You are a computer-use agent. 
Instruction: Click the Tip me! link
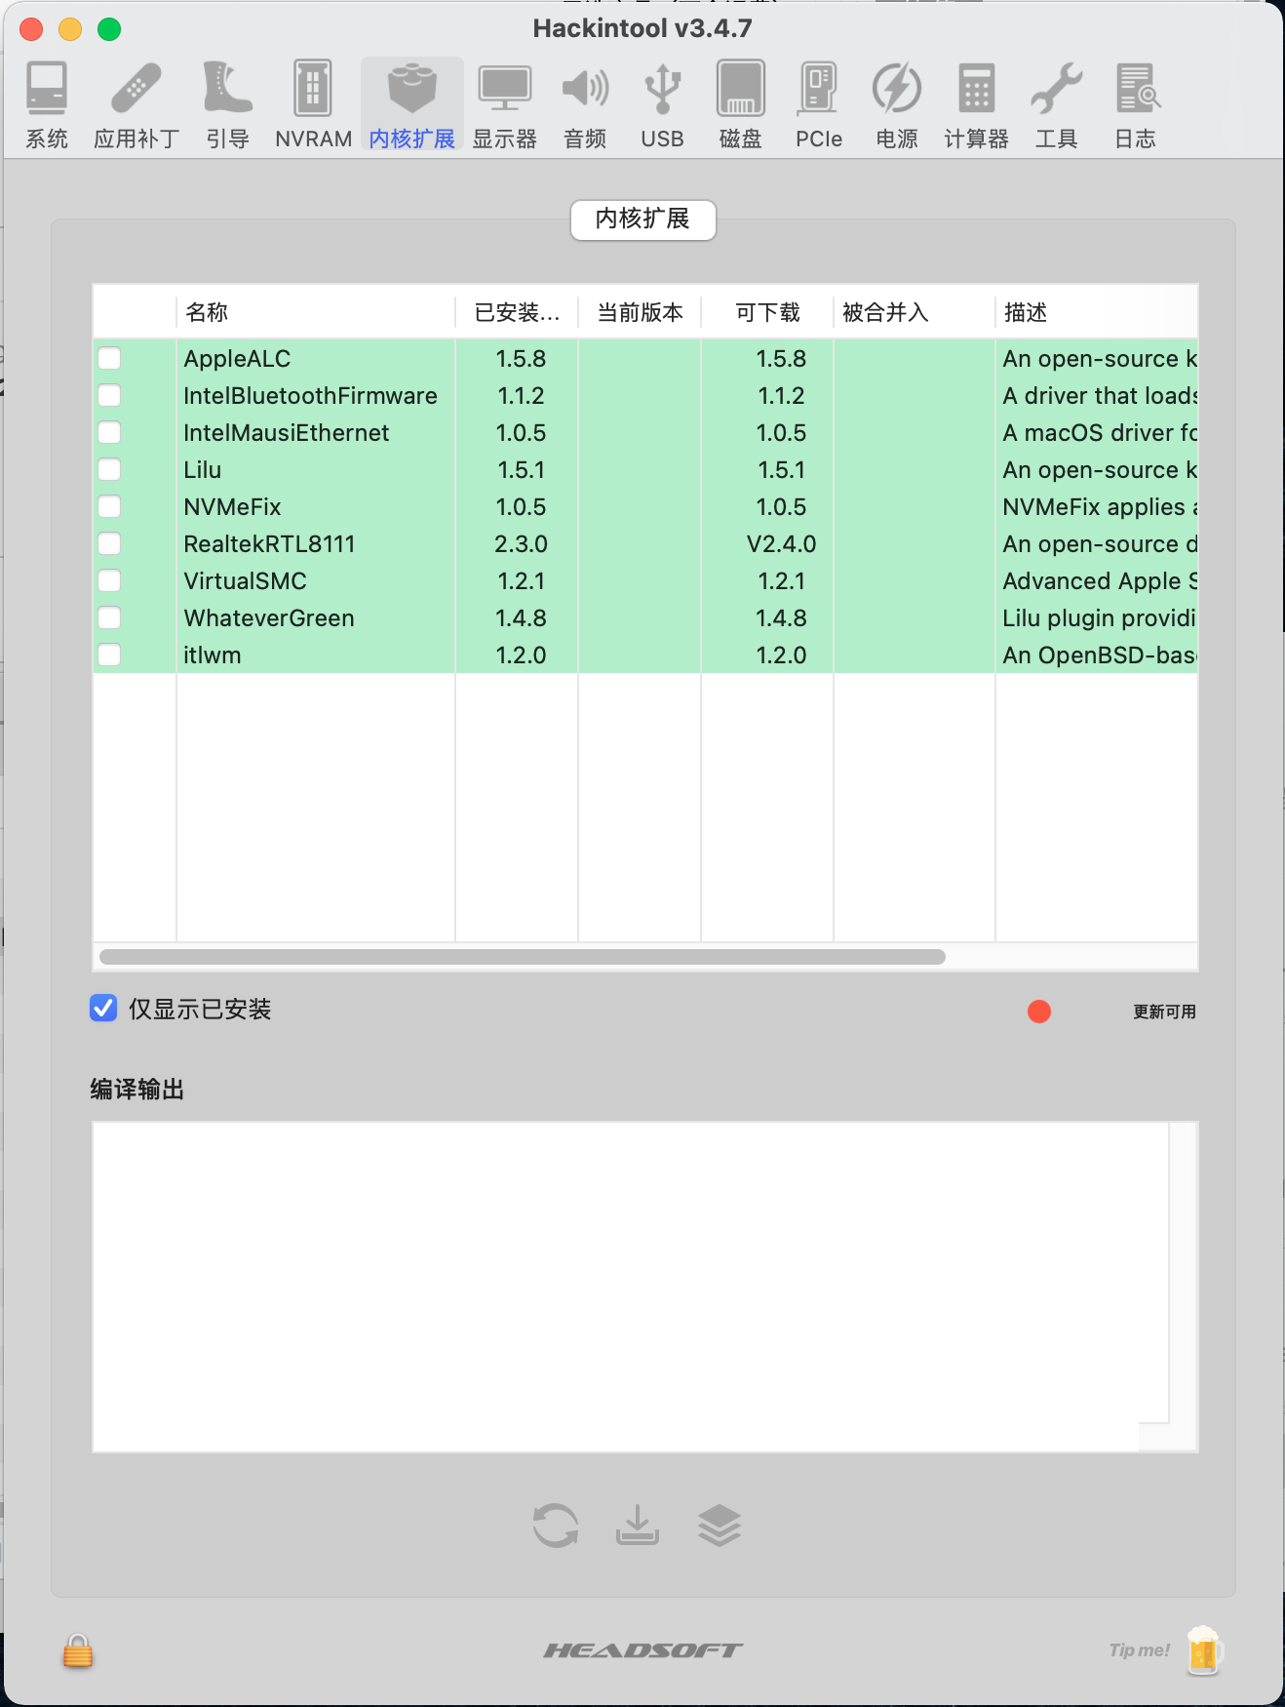pyautogui.click(x=1139, y=1650)
